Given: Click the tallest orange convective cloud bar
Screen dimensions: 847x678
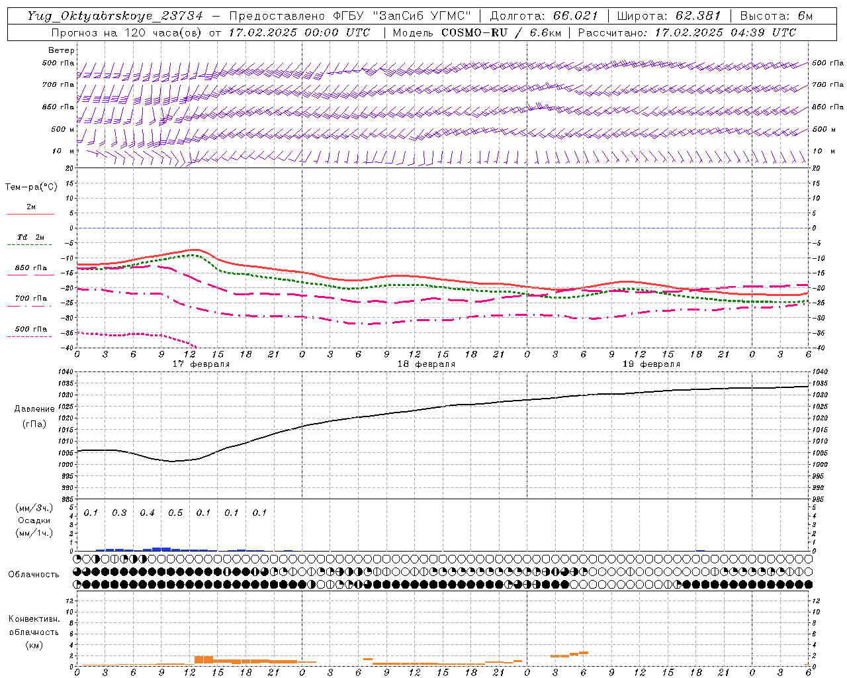Looking at the screenshot, I should click(x=204, y=661).
